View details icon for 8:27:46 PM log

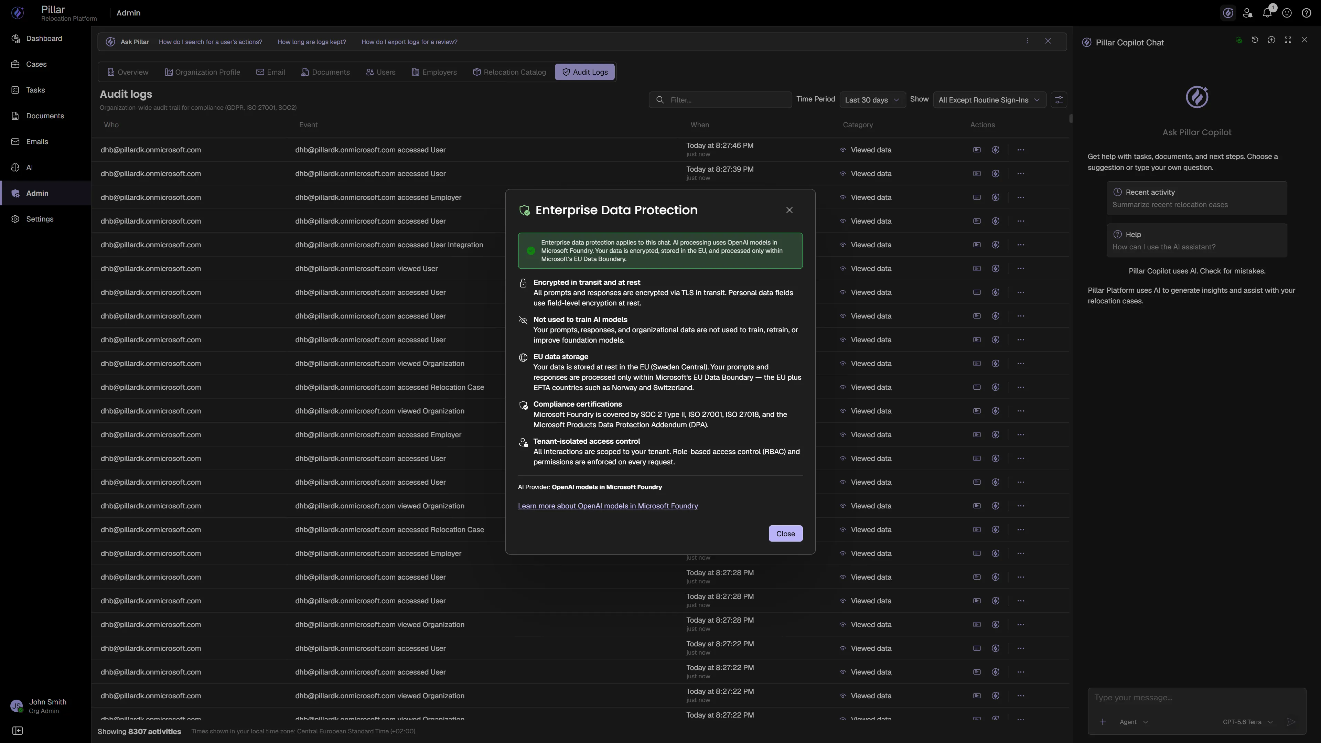tap(977, 150)
